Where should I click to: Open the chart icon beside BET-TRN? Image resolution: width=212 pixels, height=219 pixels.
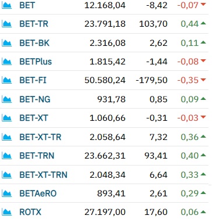tap(7, 156)
